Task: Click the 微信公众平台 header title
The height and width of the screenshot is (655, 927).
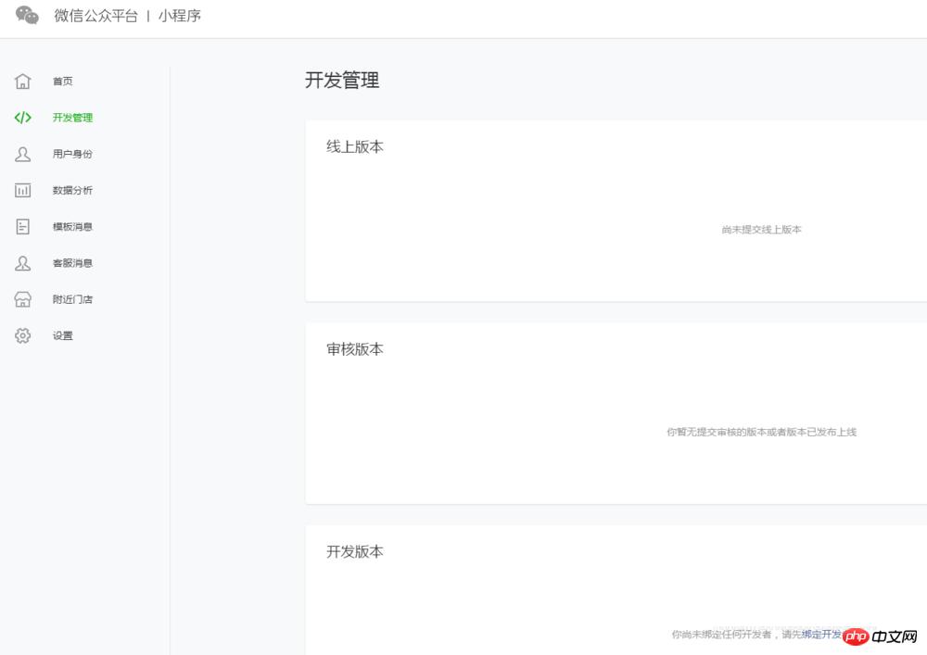Action: tap(95, 16)
